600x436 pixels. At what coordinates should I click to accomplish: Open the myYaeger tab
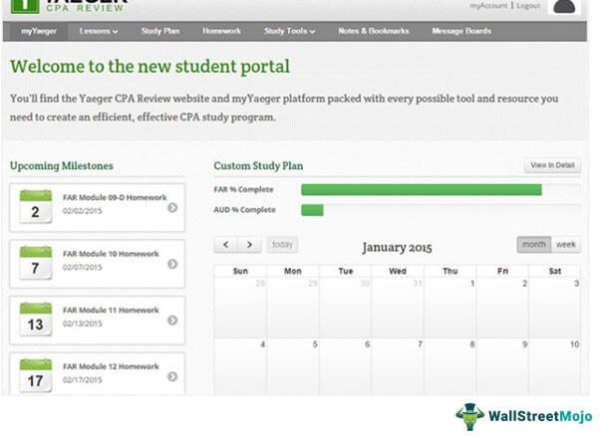tap(39, 31)
